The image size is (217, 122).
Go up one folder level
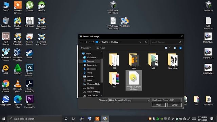tap(93, 42)
